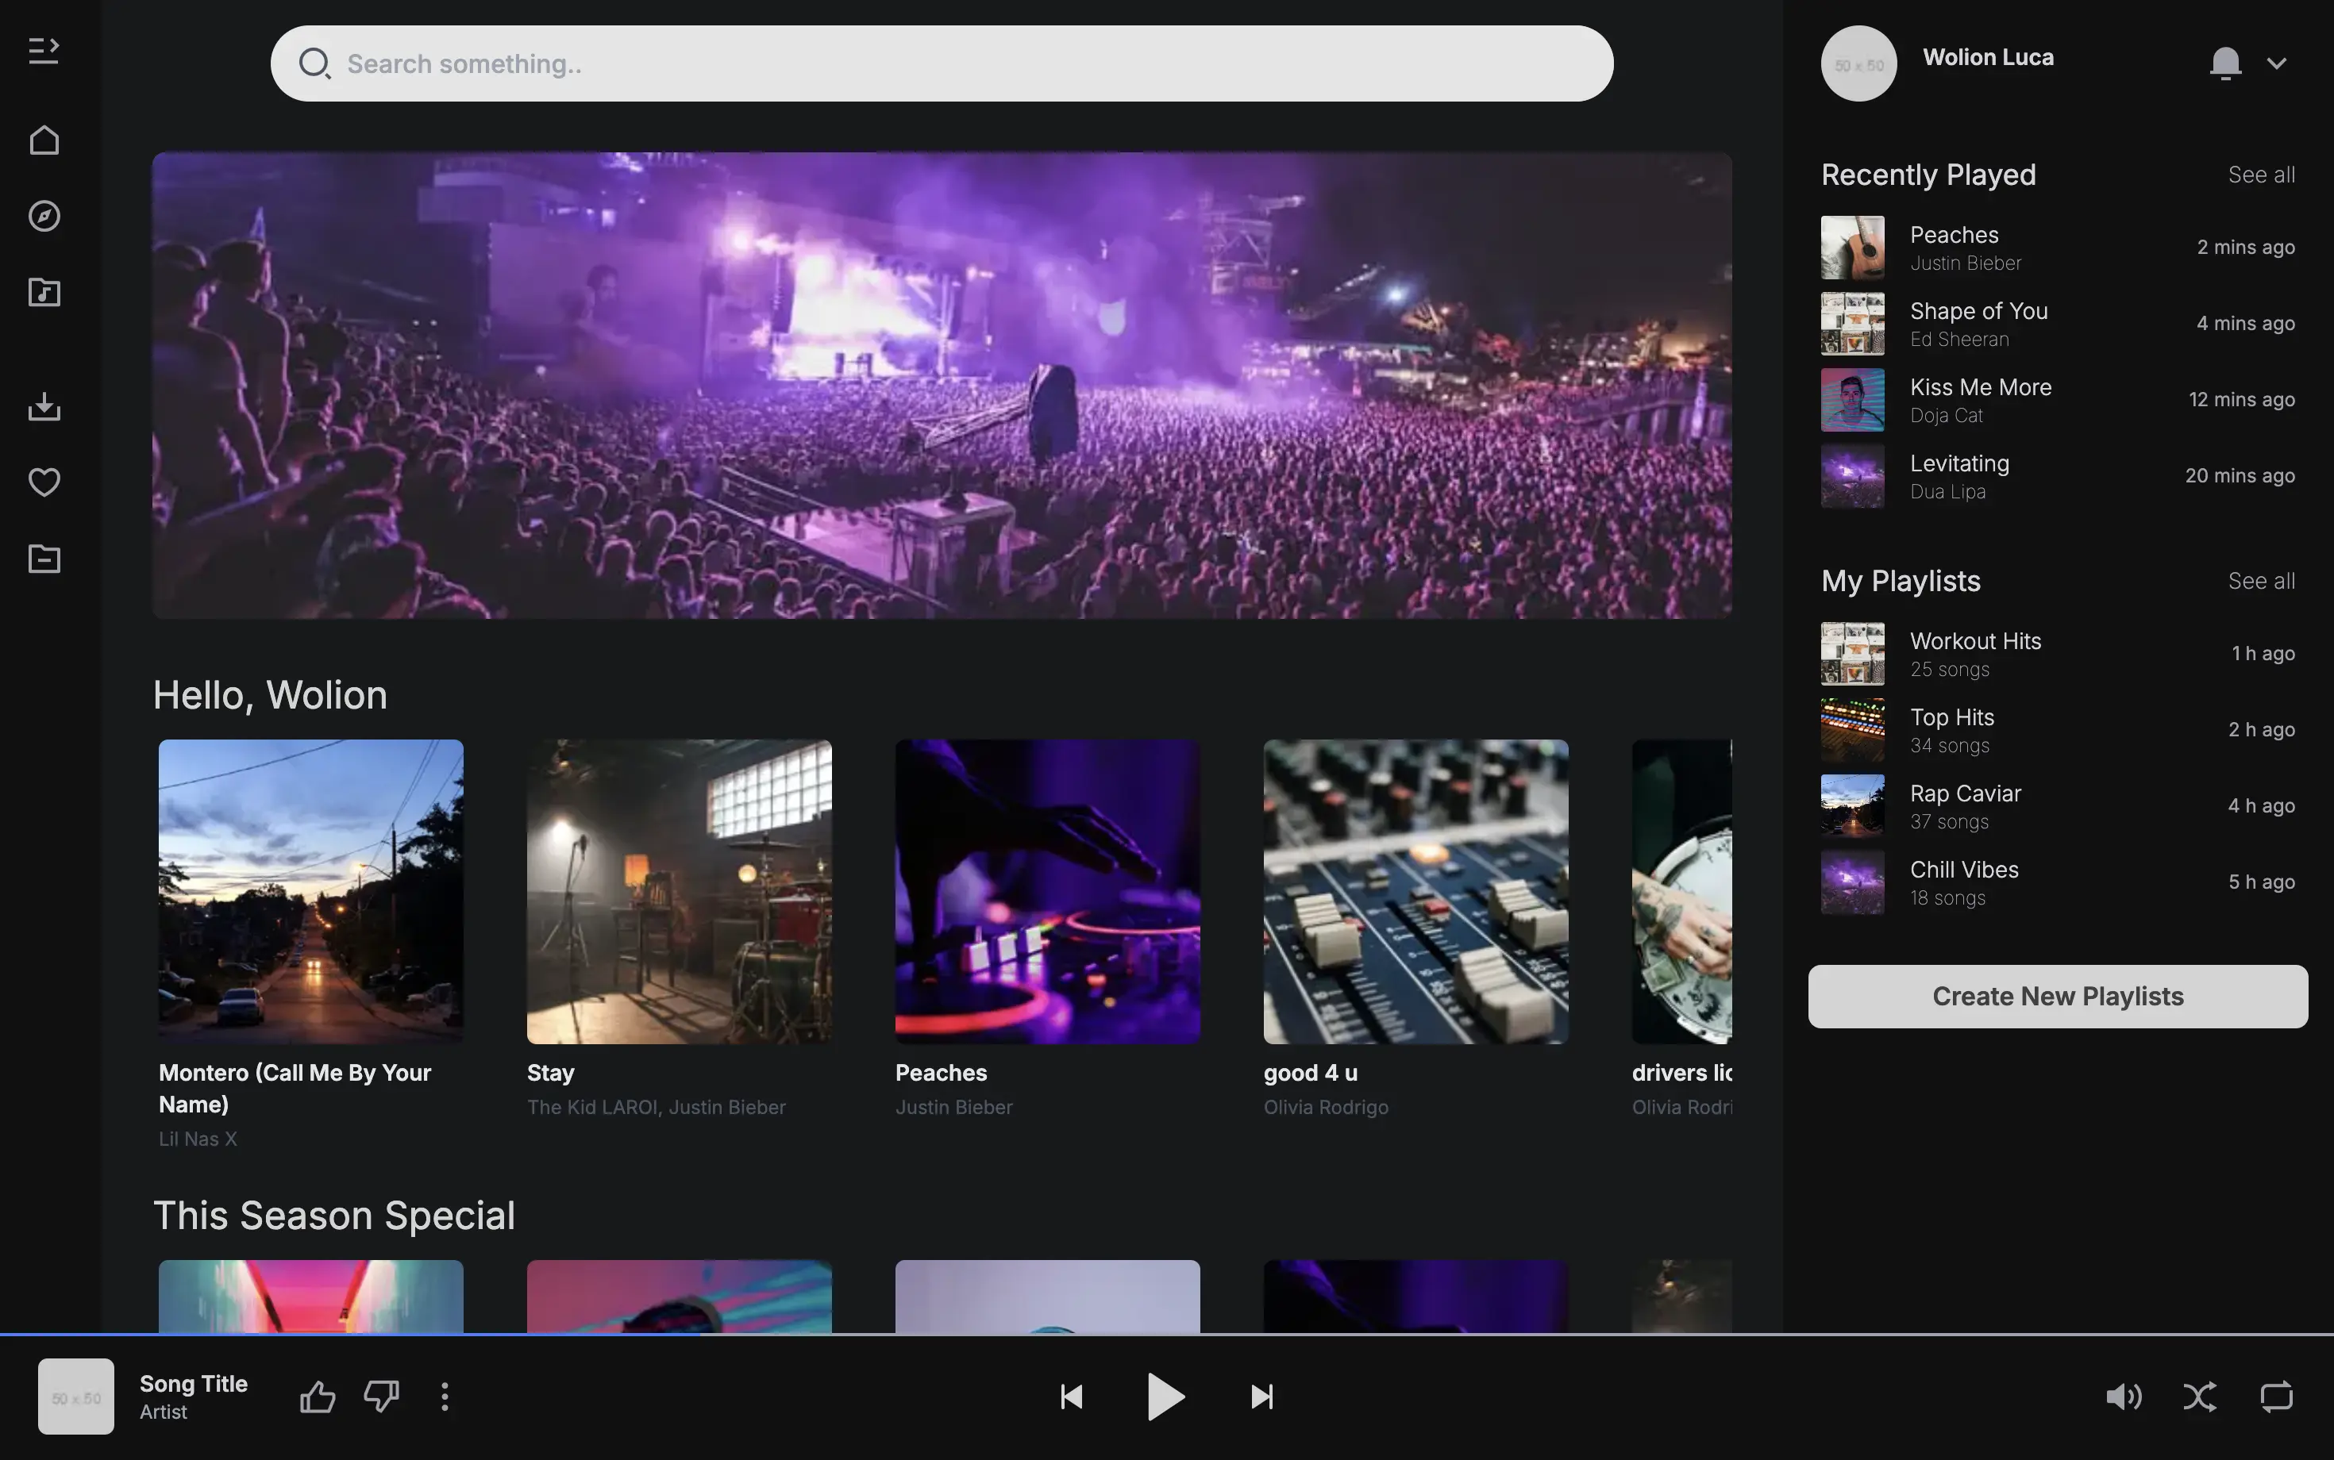Open the good 4 u mixer cover
This screenshot has height=1460, width=2334.
[1415, 891]
